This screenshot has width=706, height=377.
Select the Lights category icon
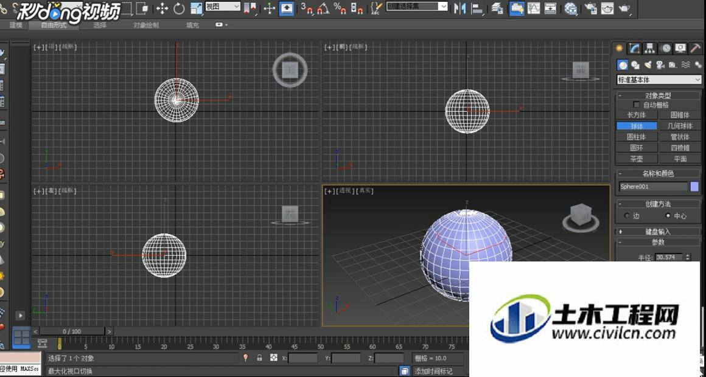coord(648,65)
